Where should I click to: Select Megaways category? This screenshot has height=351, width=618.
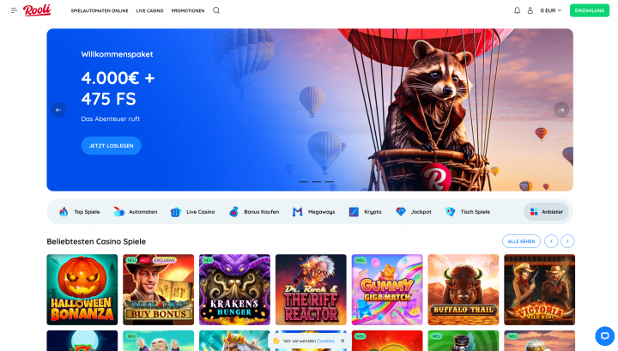314,212
